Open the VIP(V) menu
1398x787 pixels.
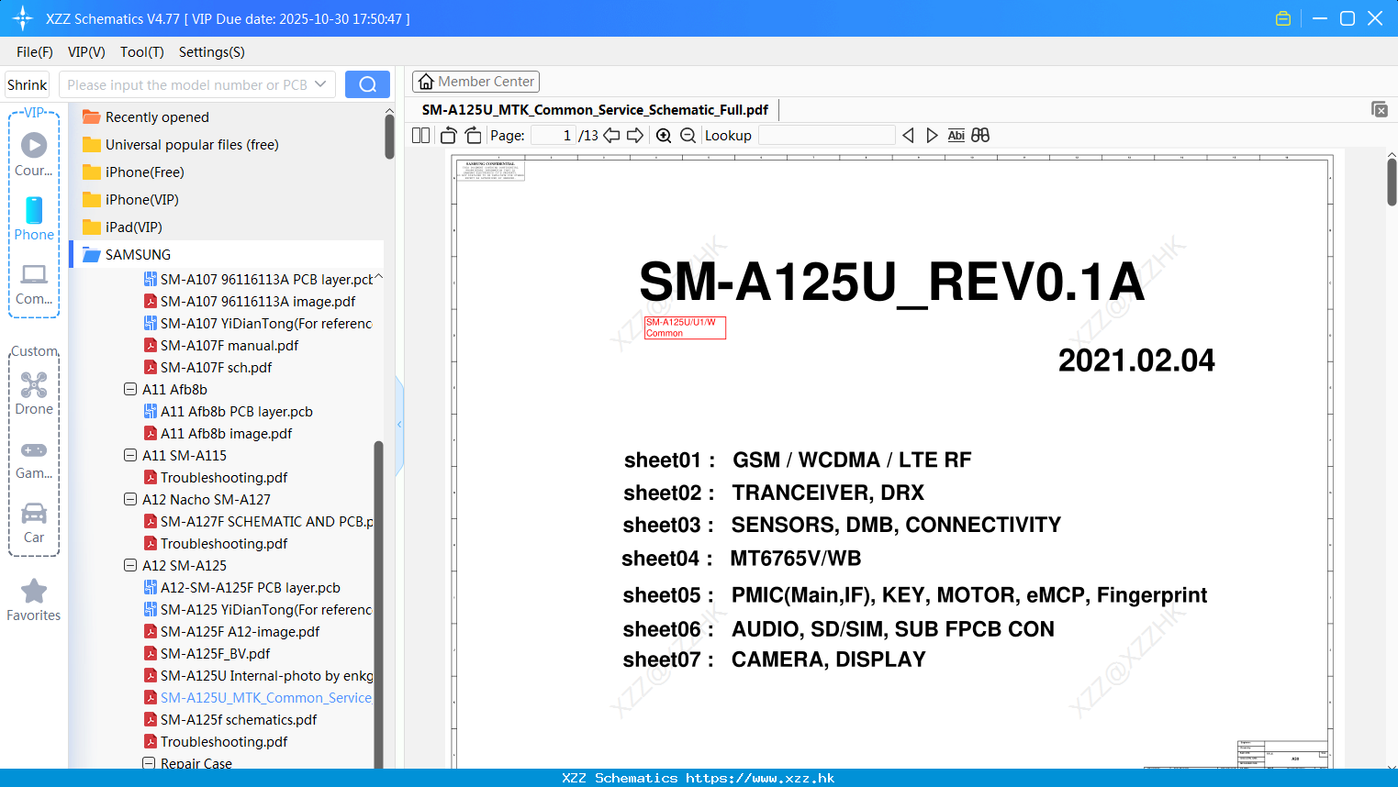point(86,52)
